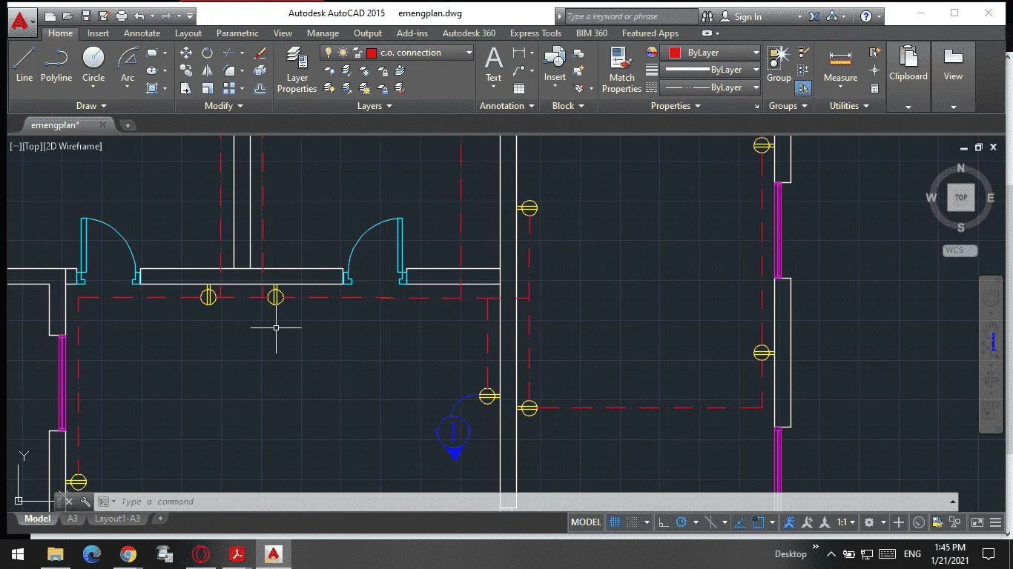Click the Plot (print) icon
Screen dimensions: 1013x569
point(121,16)
